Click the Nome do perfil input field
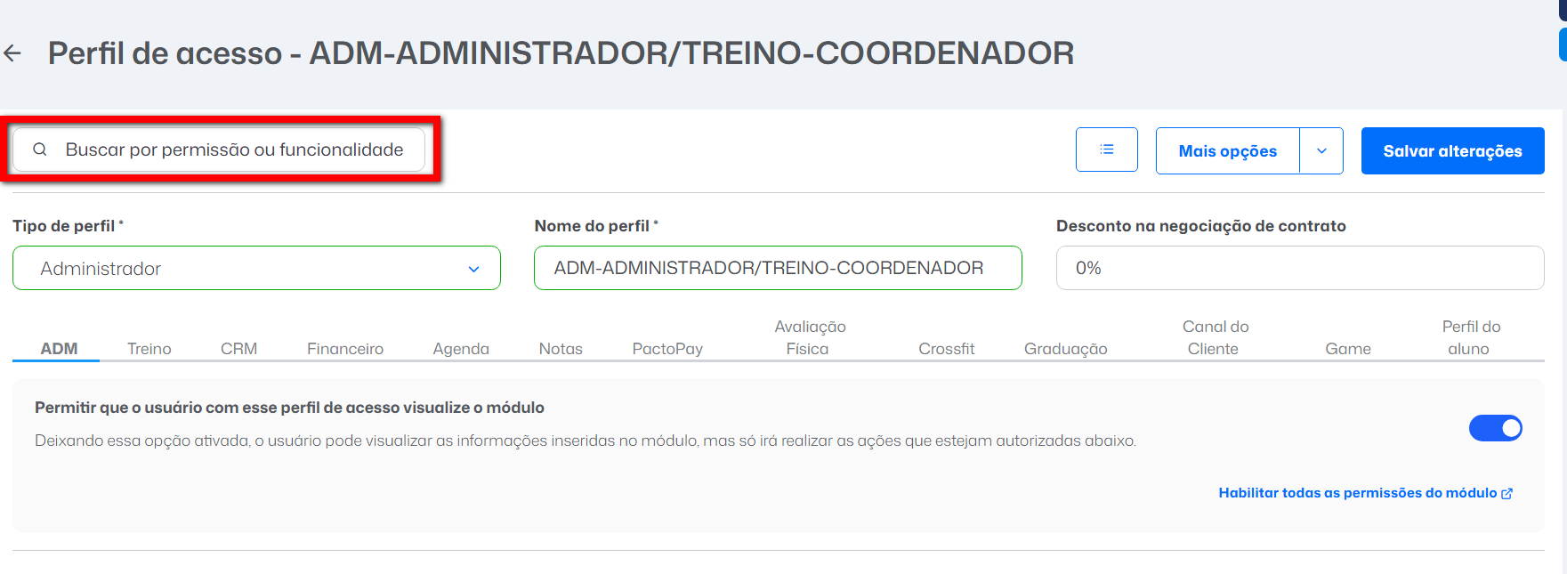 coord(778,268)
